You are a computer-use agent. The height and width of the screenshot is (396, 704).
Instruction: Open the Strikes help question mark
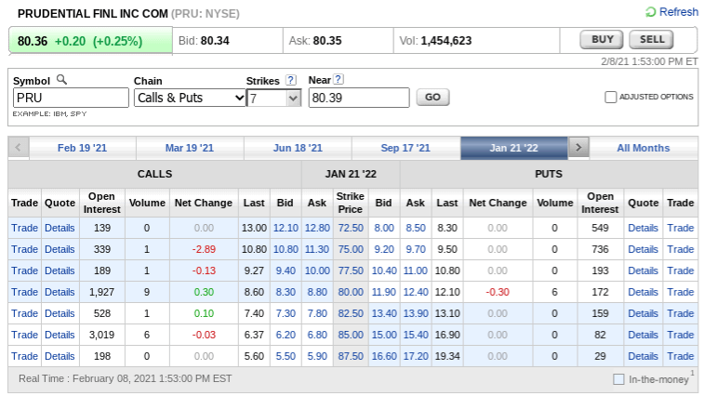coord(291,80)
